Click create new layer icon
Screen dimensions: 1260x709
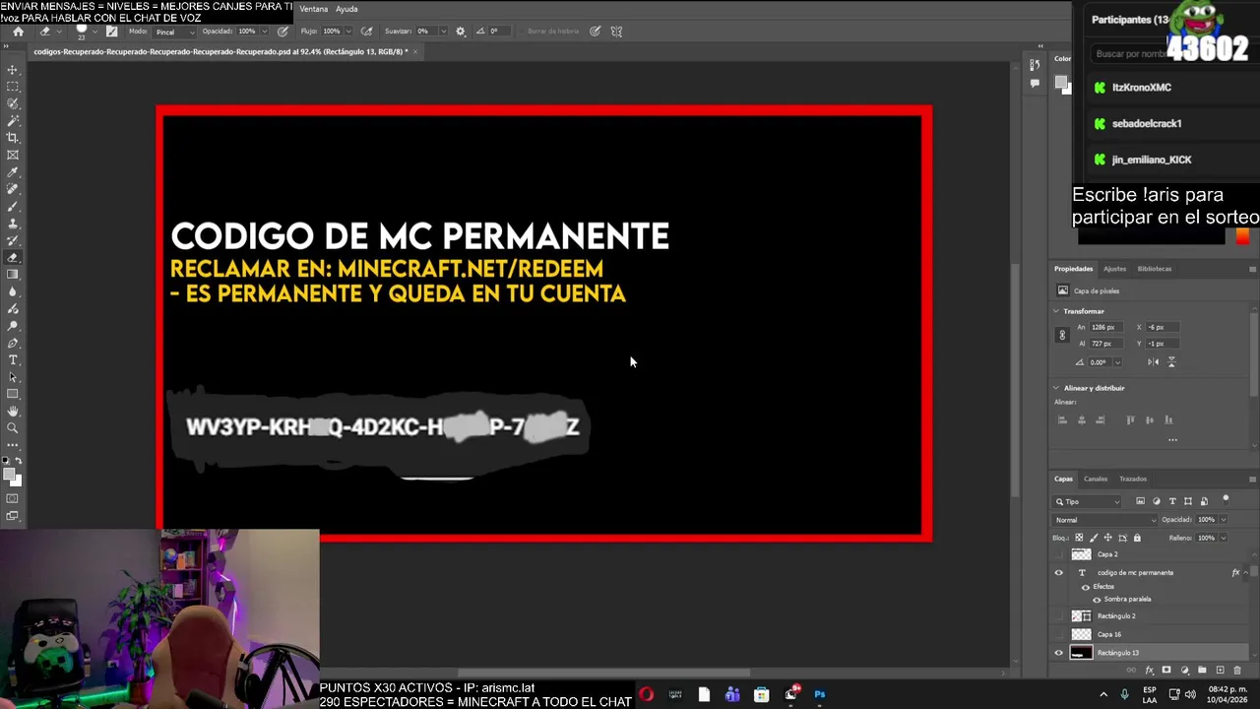1220,671
